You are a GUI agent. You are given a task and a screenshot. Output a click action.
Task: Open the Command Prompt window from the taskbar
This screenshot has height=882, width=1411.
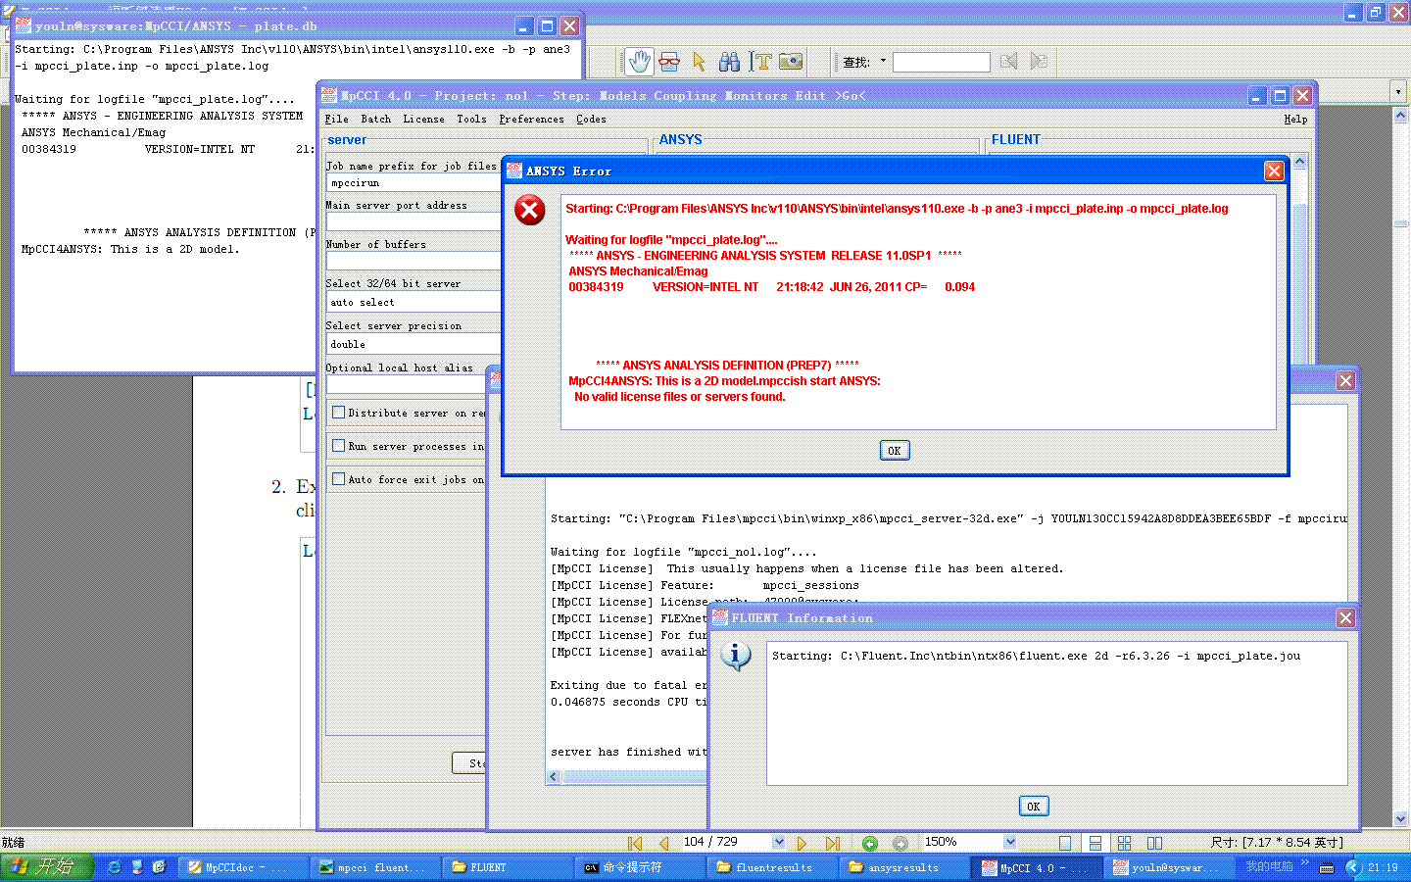coord(638,866)
